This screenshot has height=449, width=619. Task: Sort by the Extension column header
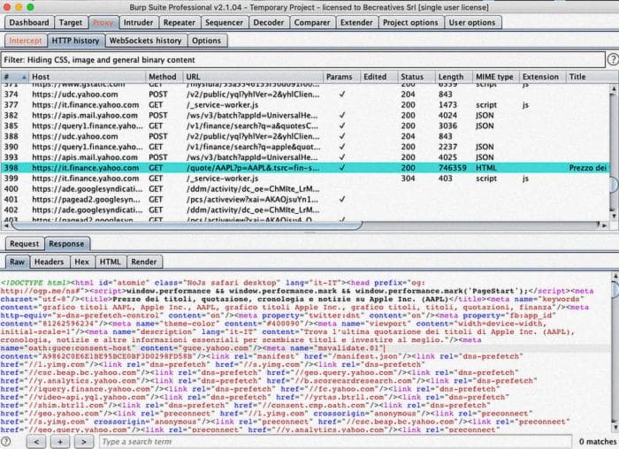(542, 77)
